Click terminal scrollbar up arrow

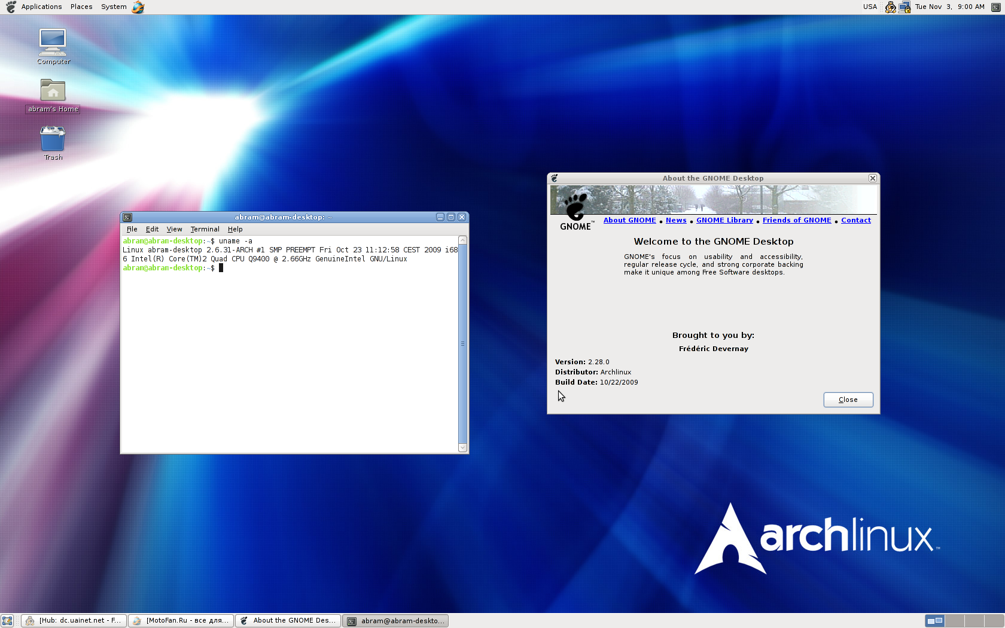pyautogui.click(x=462, y=240)
